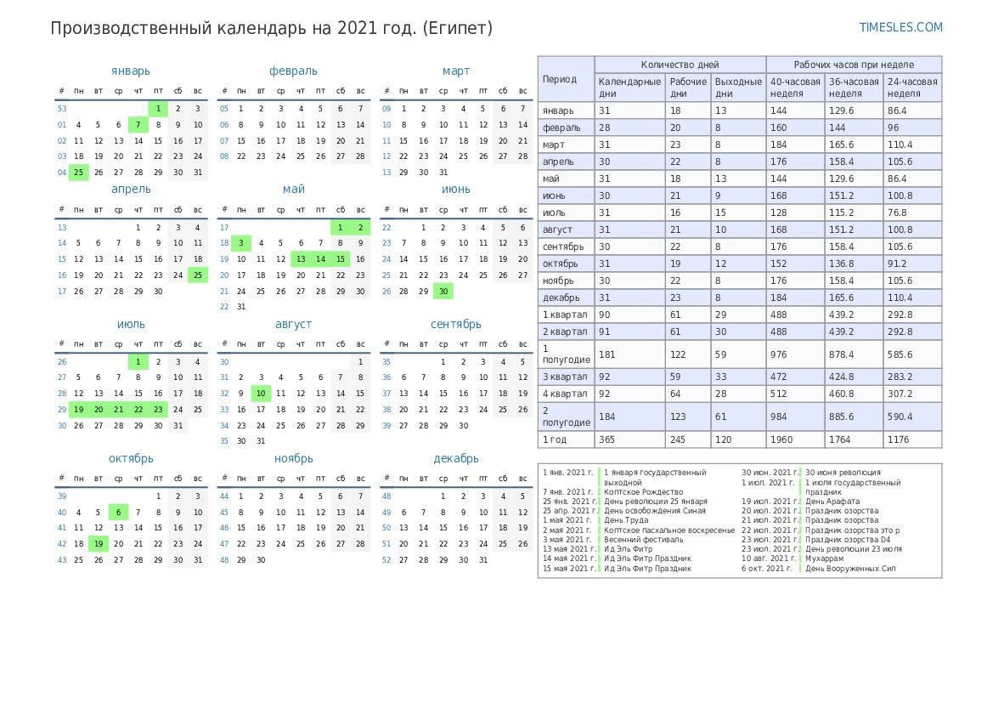
Task: Click the Количество дней table header
Action: click(680, 65)
